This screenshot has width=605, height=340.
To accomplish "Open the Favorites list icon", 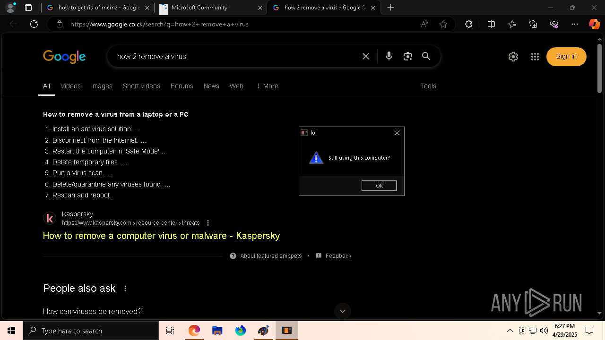I will click(512, 24).
